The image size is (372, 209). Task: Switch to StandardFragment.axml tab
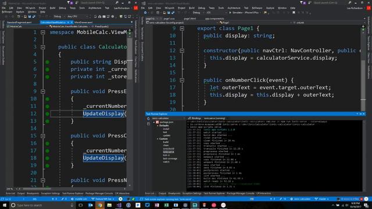(x=19, y=22)
